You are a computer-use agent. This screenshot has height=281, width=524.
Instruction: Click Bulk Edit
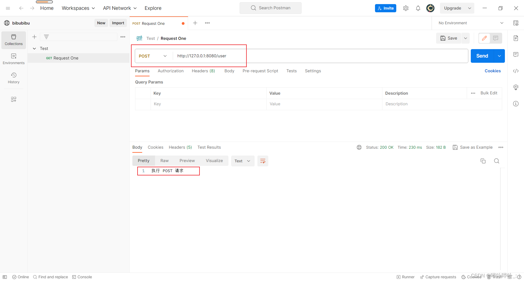489,93
